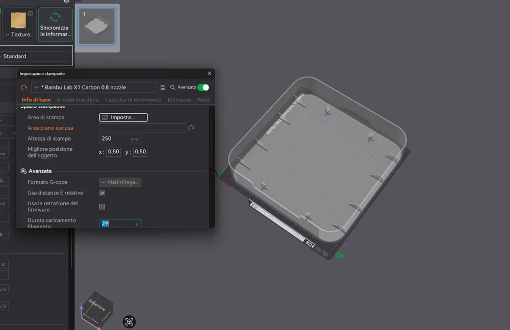The height and width of the screenshot is (330, 510).
Task: Click the Area piano esclusa input field
Action: pos(143,128)
